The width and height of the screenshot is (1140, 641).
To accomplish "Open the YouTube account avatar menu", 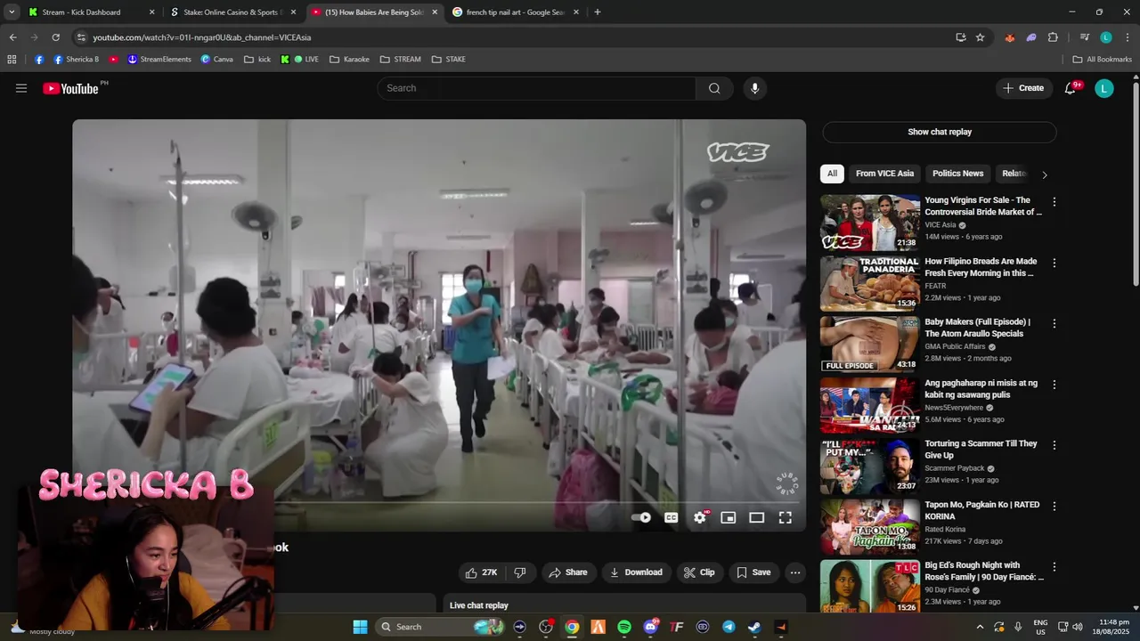I will [x=1104, y=88].
